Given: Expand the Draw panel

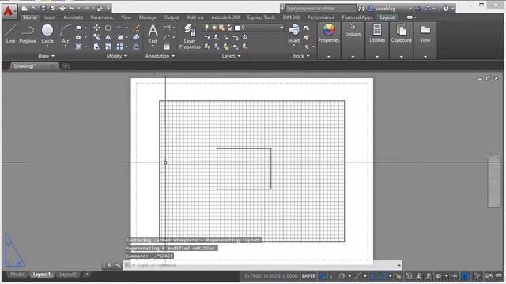Looking at the screenshot, I should tap(47, 56).
